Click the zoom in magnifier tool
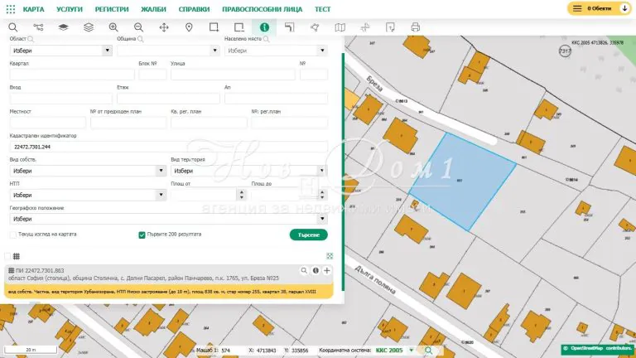 point(113,27)
